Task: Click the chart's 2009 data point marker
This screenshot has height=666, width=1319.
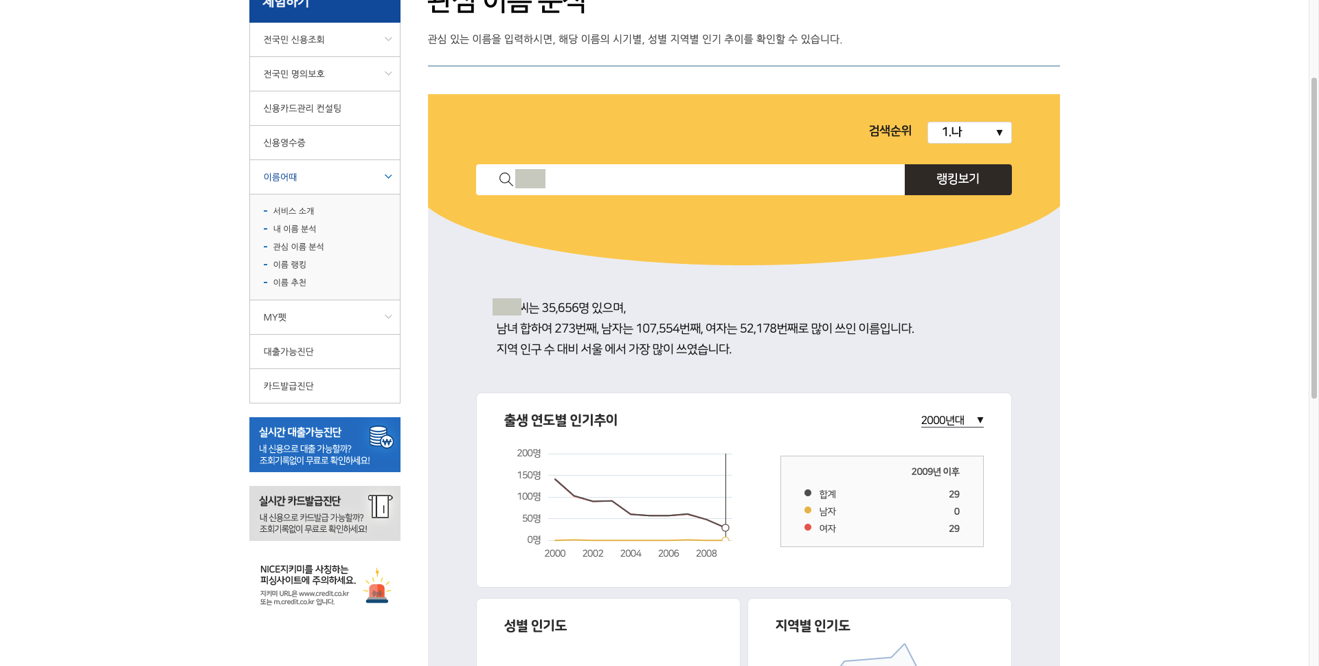Action: click(x=725, y=528)
